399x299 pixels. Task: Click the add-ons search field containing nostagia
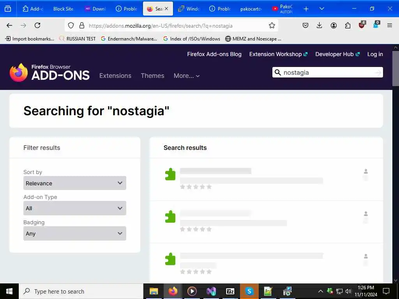tap(327, 72)
